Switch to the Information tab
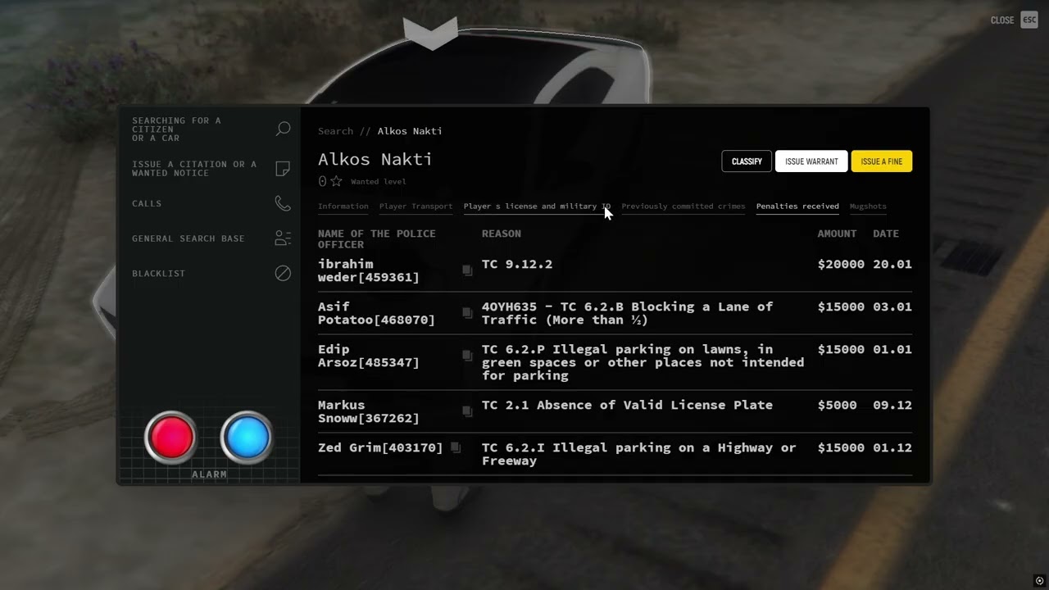The width and height of the screenshot is (1049, 590). (x=343, y=206)
